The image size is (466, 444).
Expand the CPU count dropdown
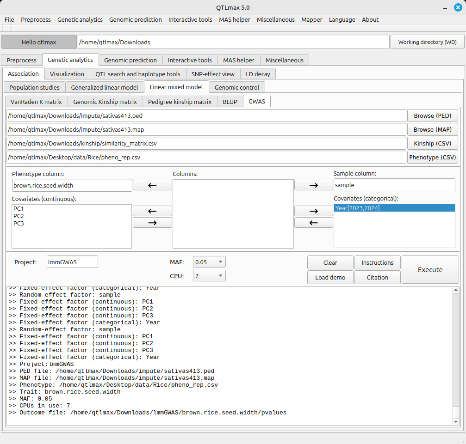[x=209, y=276]
